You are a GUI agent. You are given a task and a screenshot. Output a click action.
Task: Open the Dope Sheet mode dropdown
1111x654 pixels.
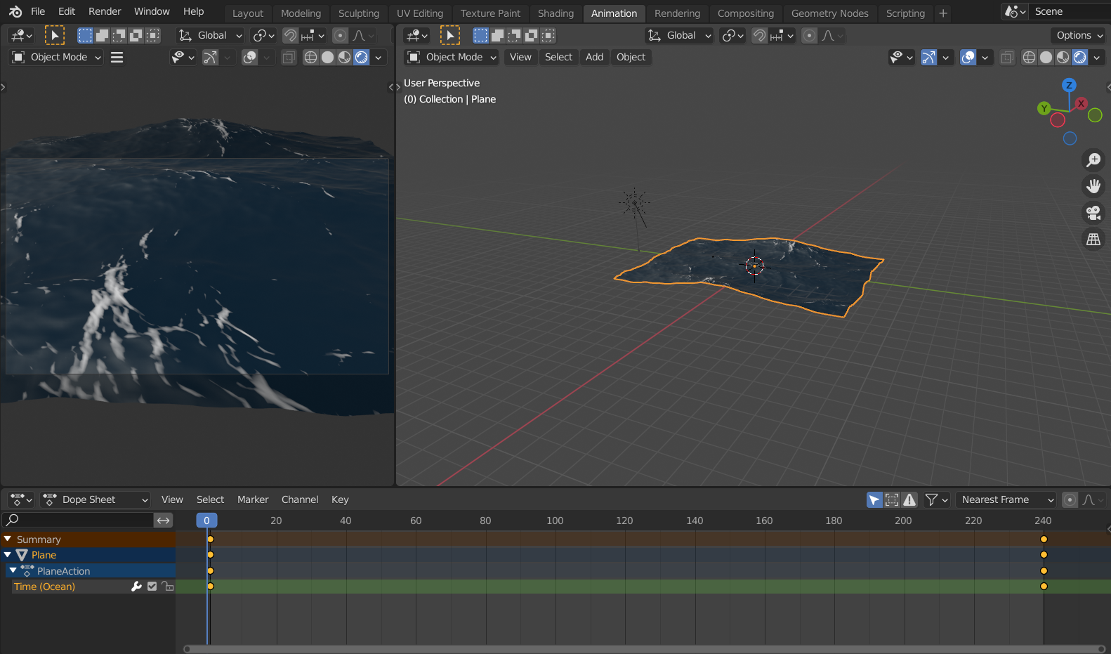click(96, 499)
